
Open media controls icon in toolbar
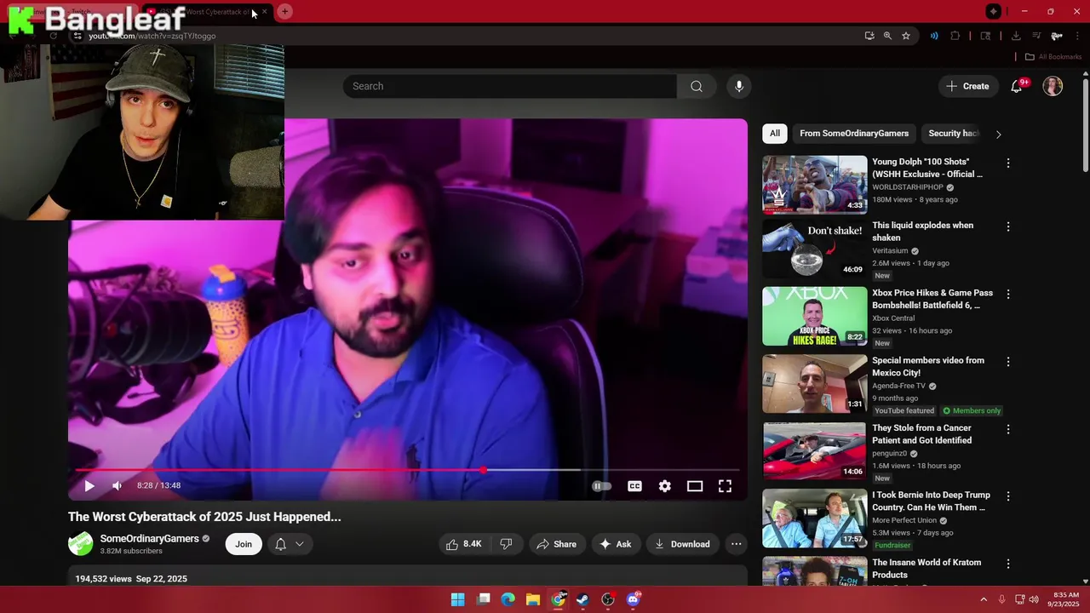(x=1036, y=36)
